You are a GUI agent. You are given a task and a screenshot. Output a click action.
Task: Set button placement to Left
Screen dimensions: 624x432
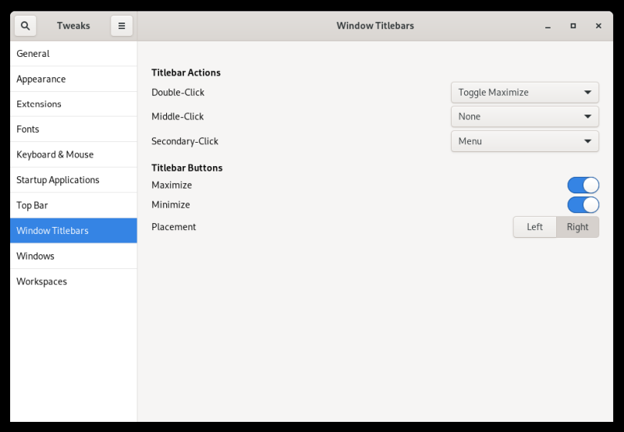(x=534, y=227)
